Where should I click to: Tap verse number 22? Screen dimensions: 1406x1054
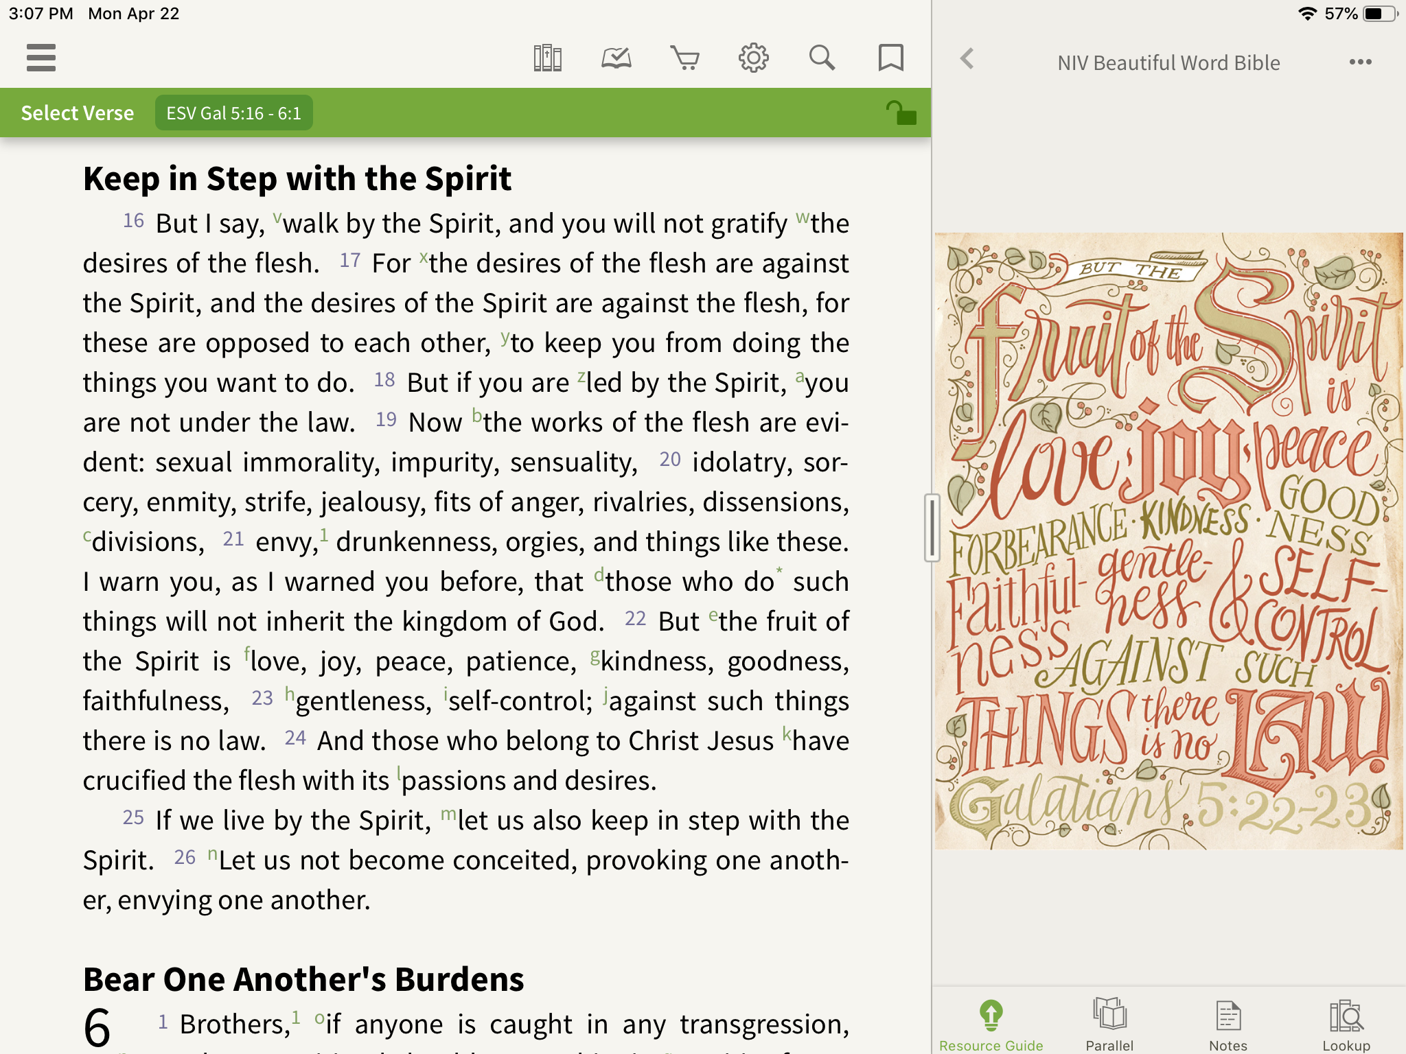[x=636, y=618]
